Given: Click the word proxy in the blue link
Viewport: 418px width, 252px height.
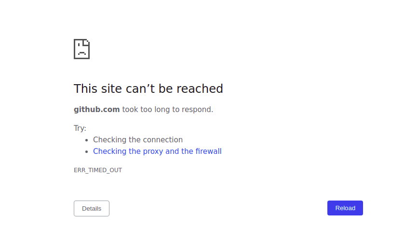Looking at the screenshot, I should click(x=153, y=151).
